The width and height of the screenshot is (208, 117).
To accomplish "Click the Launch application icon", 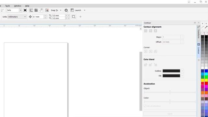I will pos(72,10).
